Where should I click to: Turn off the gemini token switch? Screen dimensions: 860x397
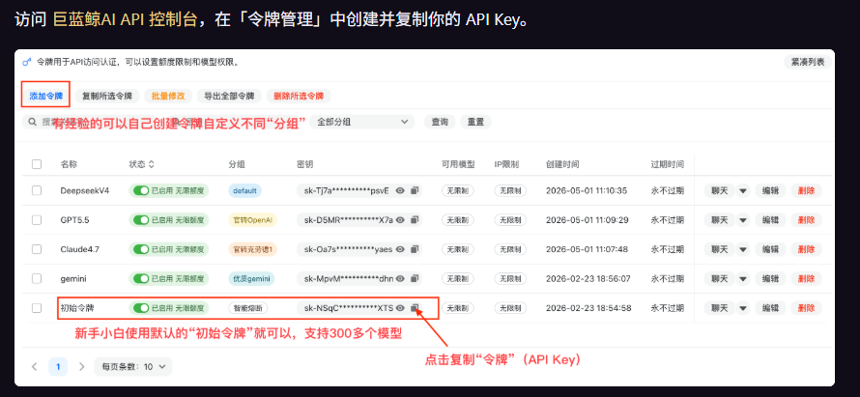(x=141, y=278)
